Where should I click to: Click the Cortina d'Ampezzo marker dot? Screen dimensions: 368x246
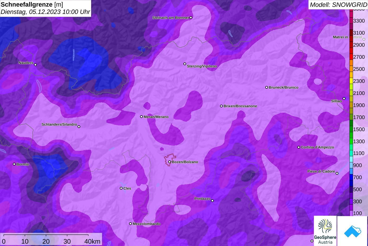pyautogui.click(x=299, y=147)
